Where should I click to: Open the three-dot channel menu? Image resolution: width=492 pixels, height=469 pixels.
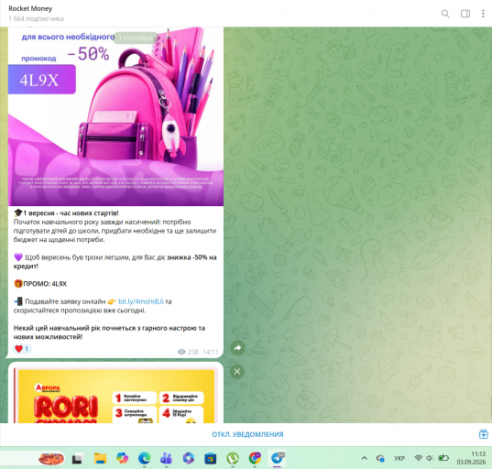483,14
